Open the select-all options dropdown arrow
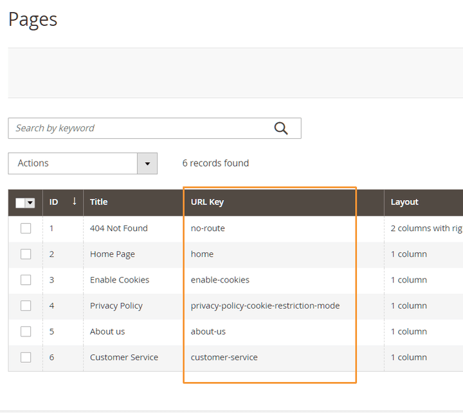This screenshot has height=413, width=463. pyautogui.click(x=30, y=203)
